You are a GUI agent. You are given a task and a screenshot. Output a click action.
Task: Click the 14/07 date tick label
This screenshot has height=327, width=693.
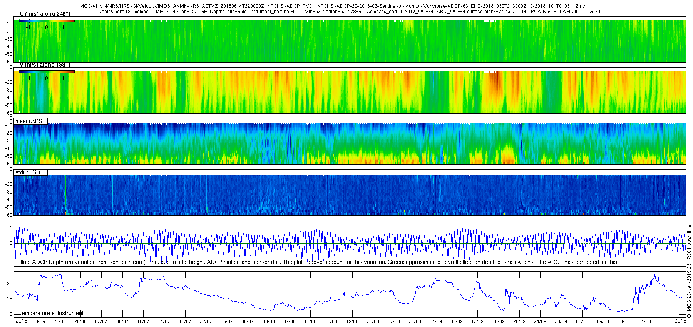(164, 322)
